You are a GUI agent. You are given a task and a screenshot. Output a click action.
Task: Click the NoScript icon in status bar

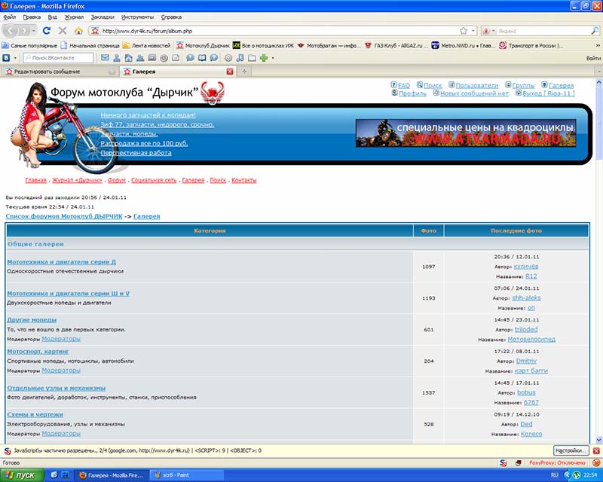coord(504,462)
